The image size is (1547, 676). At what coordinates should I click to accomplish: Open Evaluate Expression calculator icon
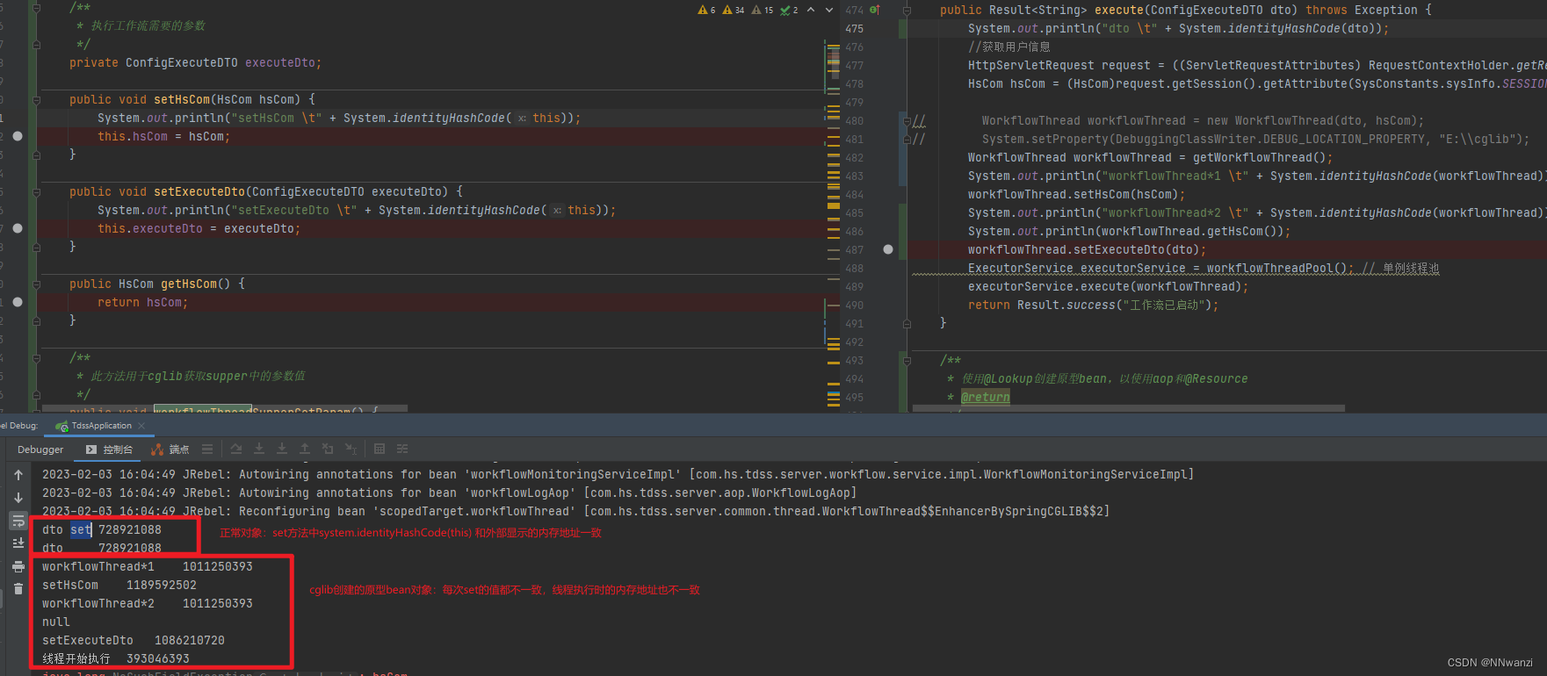(x=380, y=449)
